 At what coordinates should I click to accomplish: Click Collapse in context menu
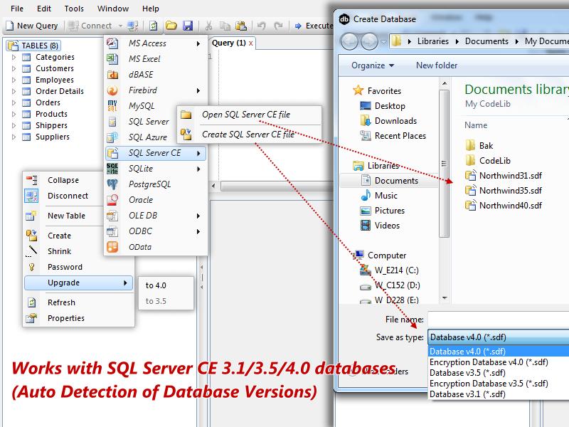[x=63, y=180]
